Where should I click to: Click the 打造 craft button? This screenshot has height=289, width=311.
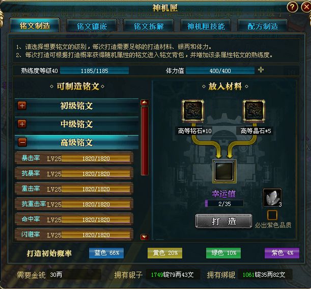tap(223, 221)
